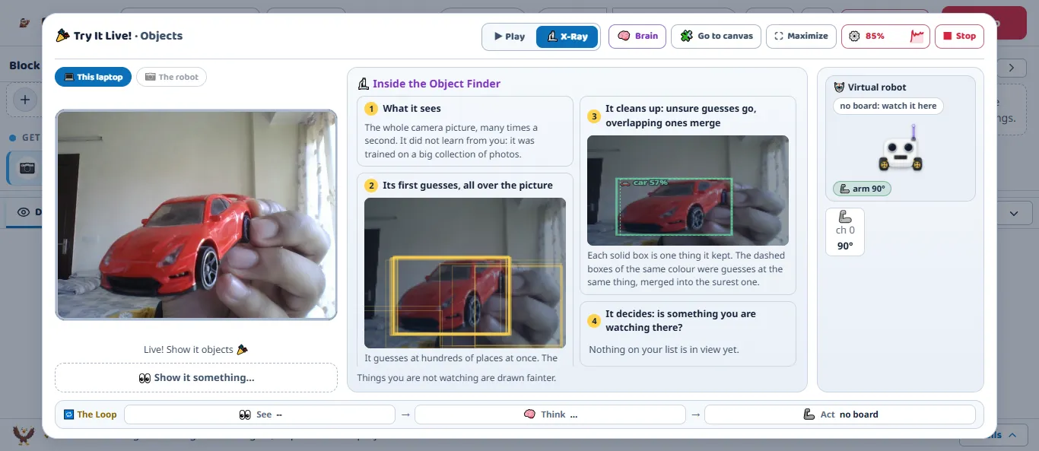This screenshot has height=451, width=1039.
Task: Click the arm 90° status chip
Action: coord(862,189)
